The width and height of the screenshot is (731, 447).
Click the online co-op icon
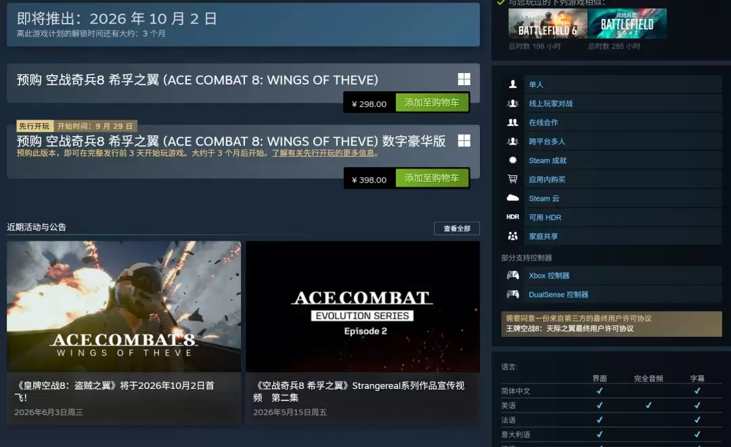pos(513,122)
